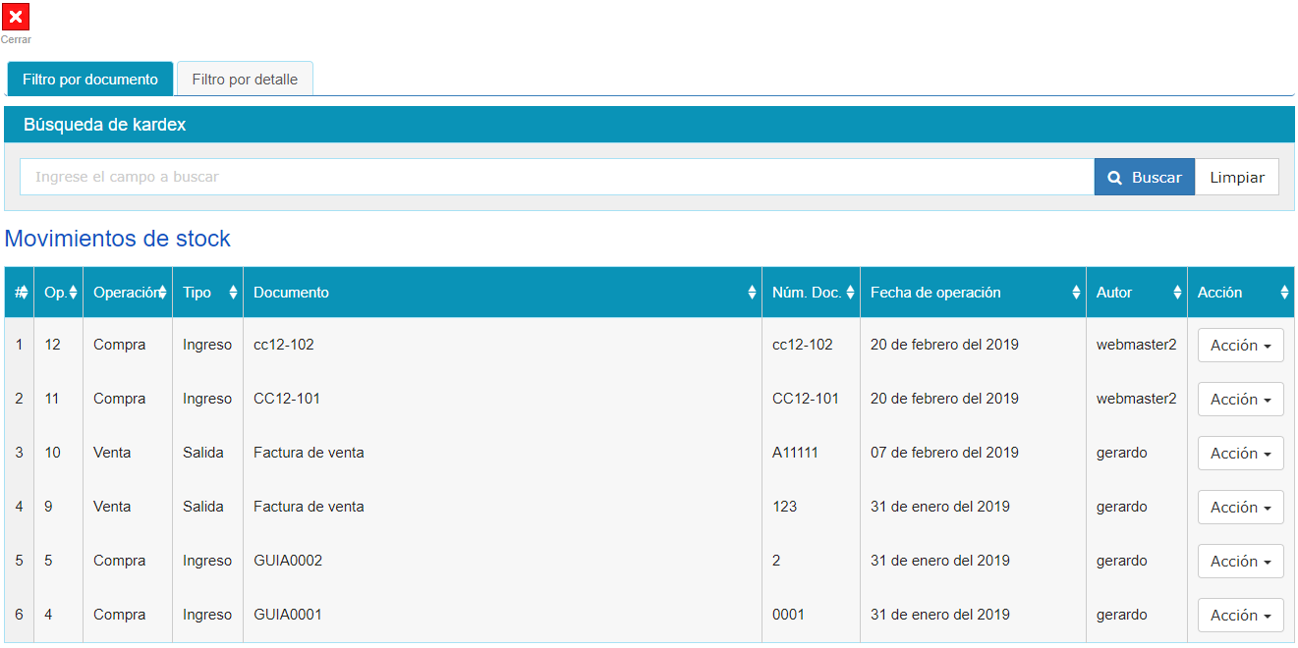Expand Acción dropdown for CC12-101 row
The image size is (1298, 648).
pos(1240,400)
